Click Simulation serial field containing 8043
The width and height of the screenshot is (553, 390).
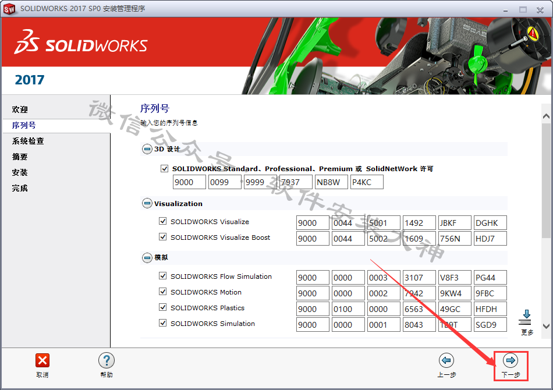(419, 324)
